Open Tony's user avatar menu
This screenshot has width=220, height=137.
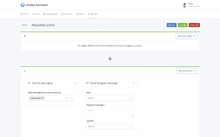(x=184, y=5)
